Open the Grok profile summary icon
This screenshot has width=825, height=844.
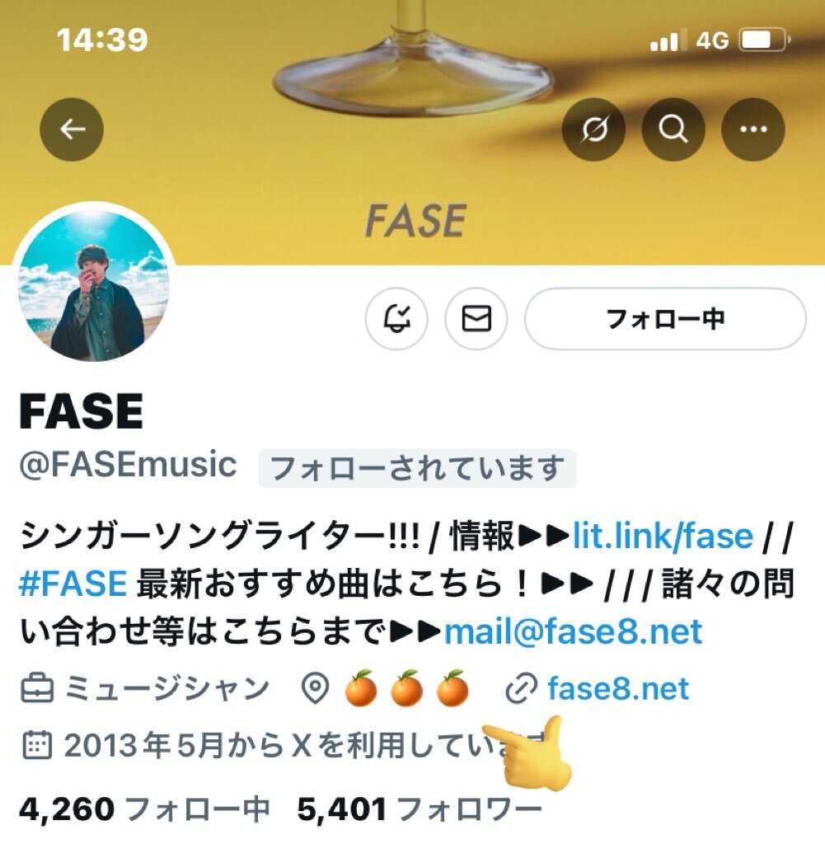point(593,129)
